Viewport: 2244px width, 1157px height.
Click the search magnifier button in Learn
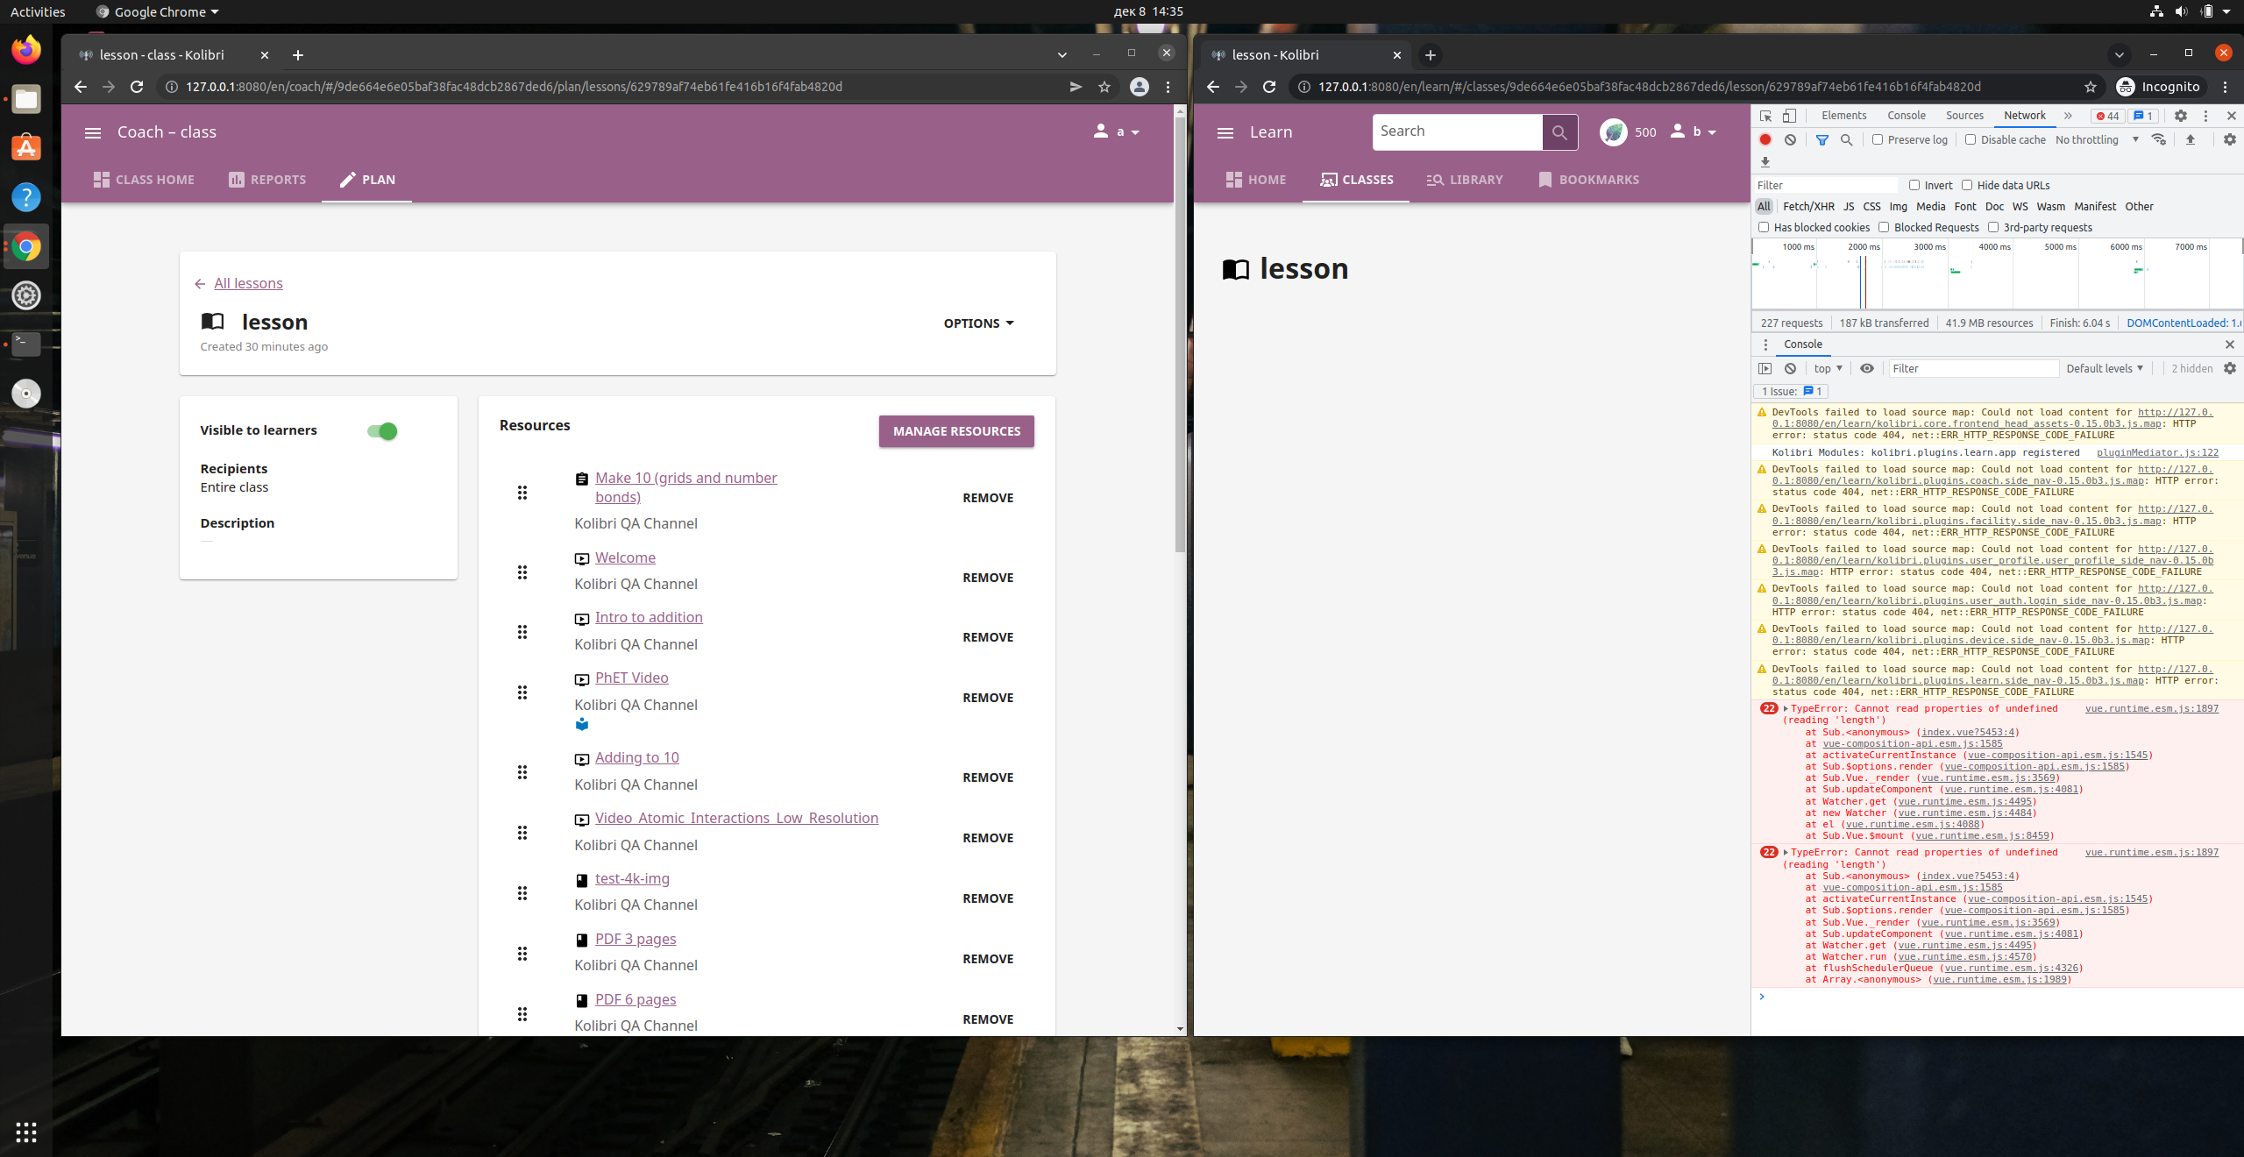coord(1559,132)
